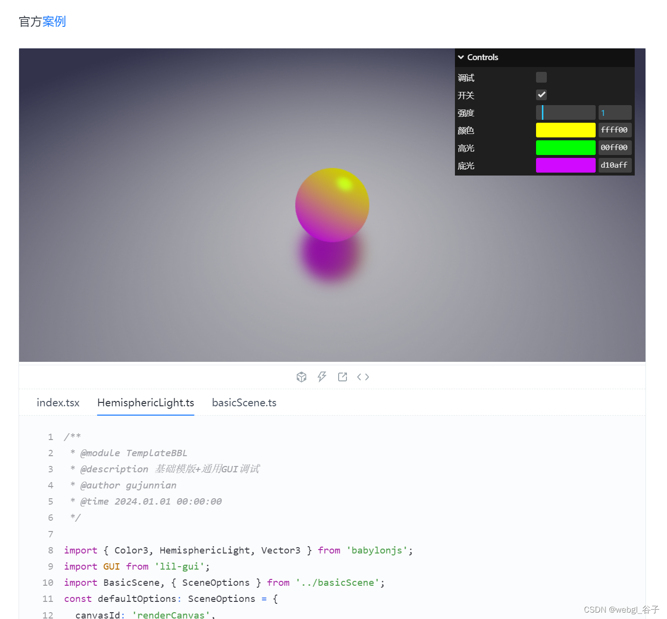Viewport: 667px width, 619px height.
Task: Select the HemisphericLight.ts tab label
Action: pos(145,402)
